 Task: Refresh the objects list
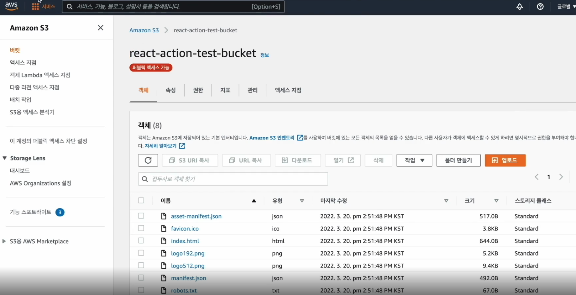point(148,161)
